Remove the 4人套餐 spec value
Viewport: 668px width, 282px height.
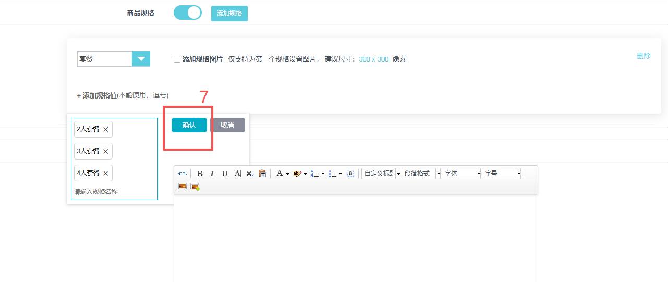pos(106,173)
